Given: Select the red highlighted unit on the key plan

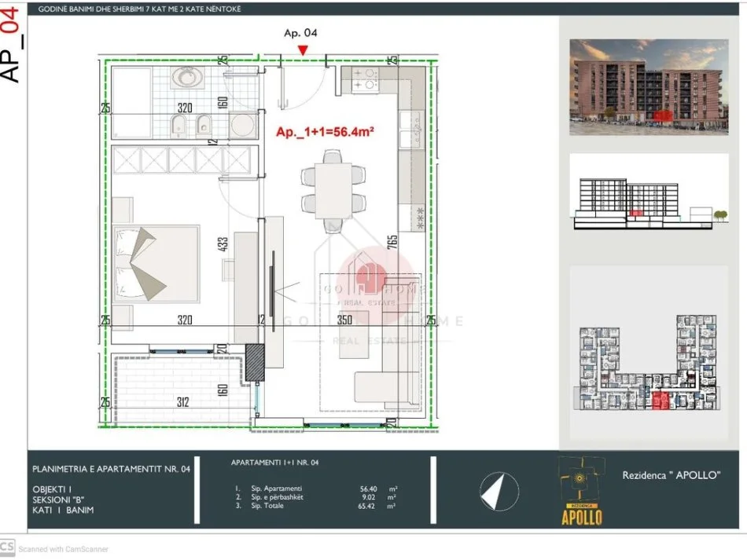Looking at the screenshot, I should pyautogui.click(x=661, y=399).
